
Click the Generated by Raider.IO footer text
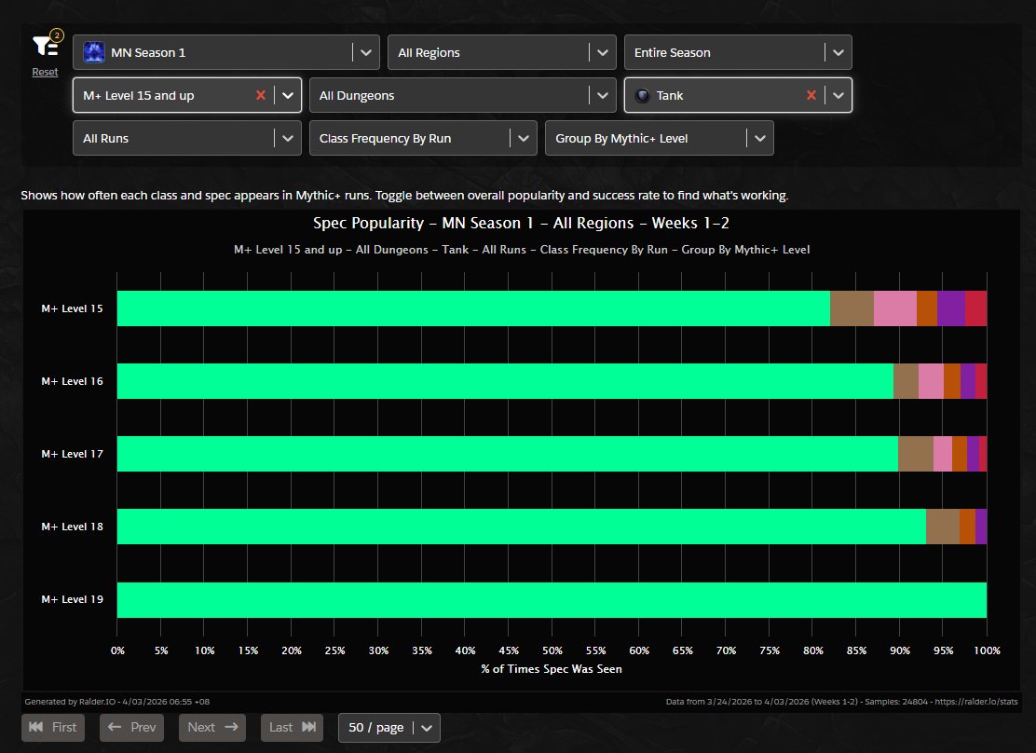coord(117,702)
